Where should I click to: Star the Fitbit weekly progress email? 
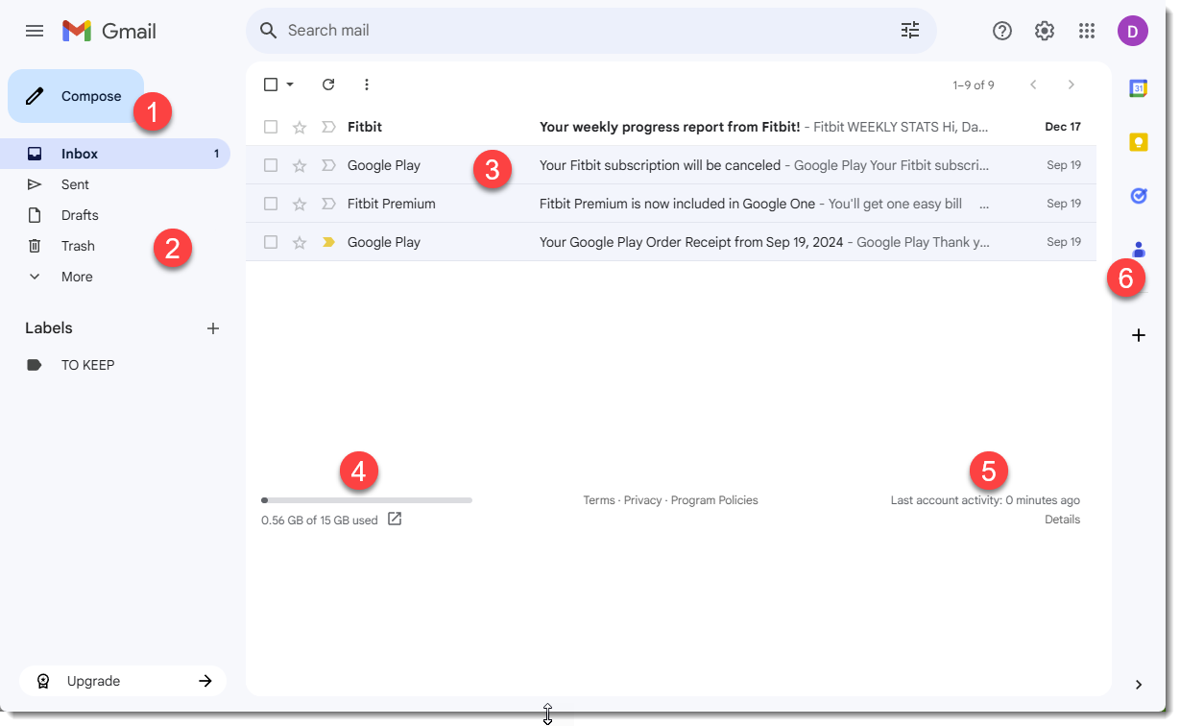pyautogui.click(x=300, y=127)
